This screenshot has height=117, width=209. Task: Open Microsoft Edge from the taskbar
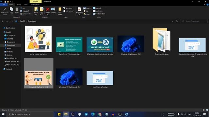click(x=93, y=114)
